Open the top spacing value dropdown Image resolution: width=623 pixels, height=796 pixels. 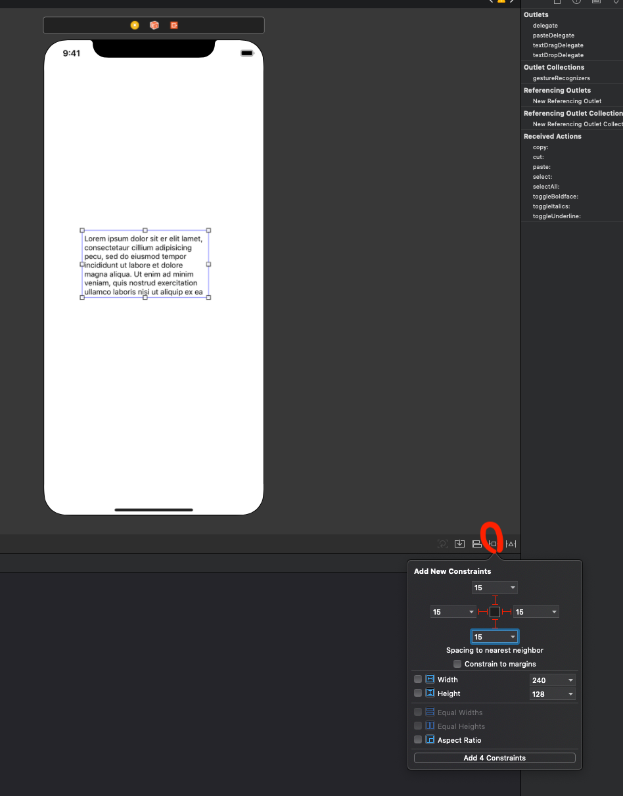click(x=513, y=588)
